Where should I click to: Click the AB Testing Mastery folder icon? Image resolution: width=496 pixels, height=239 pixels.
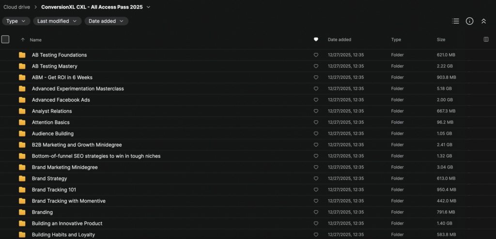tap(22, 66)
